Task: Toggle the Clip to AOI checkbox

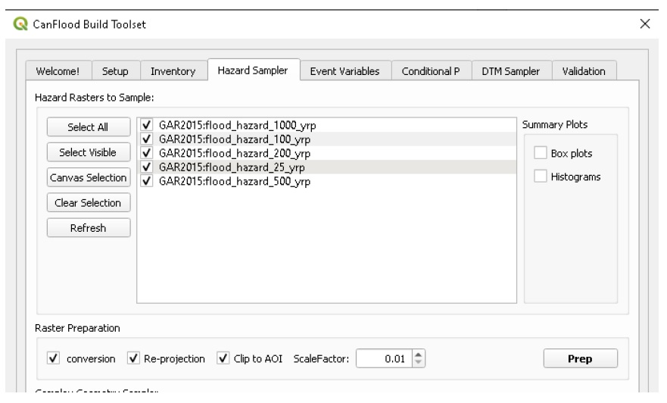Action: click(x=223, y=358)
